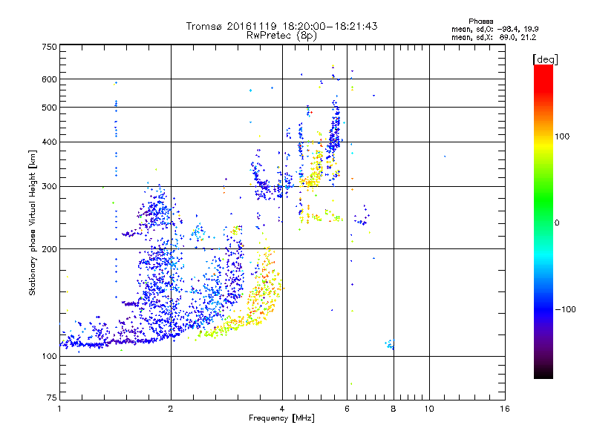Click x-axis tick label '1'
Image resolution: width=594 pixels, height=445 pixels.
tap(59, 409)
